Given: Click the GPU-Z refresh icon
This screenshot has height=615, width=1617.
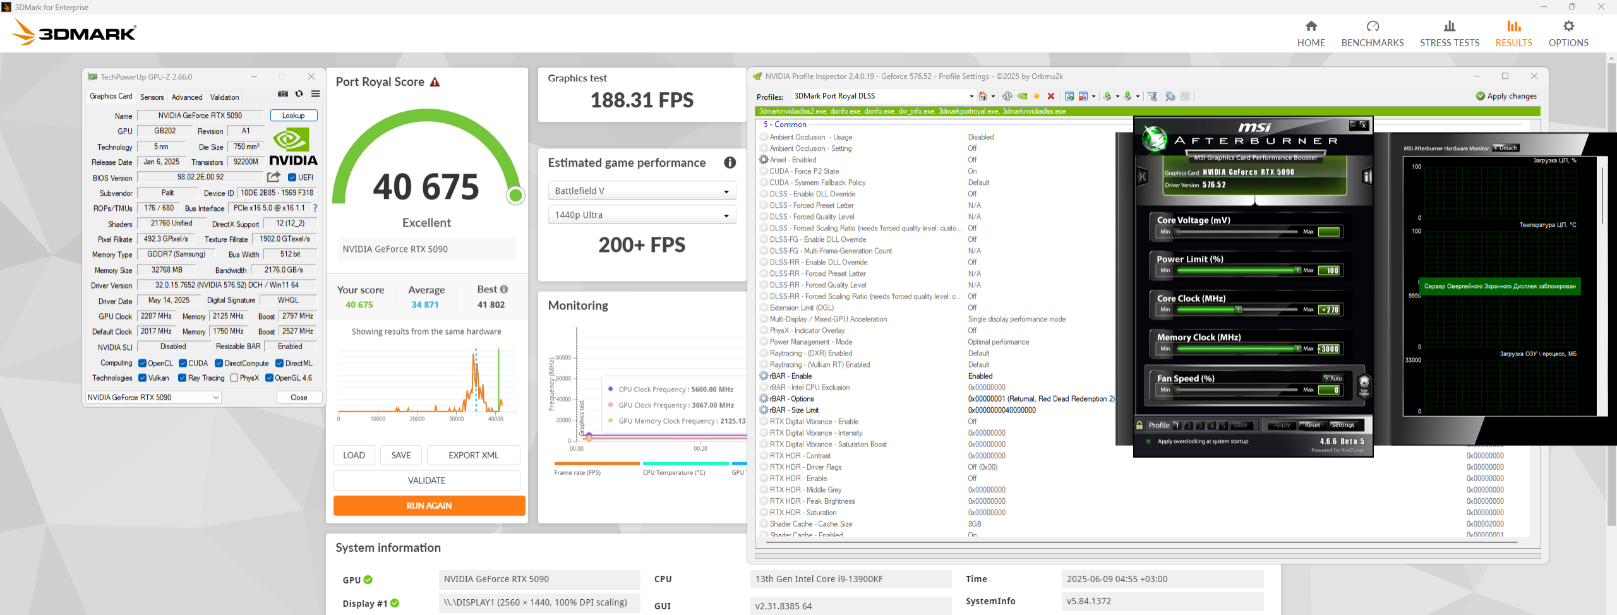Looking at the screenshot, I should click(x=299, y=94).
